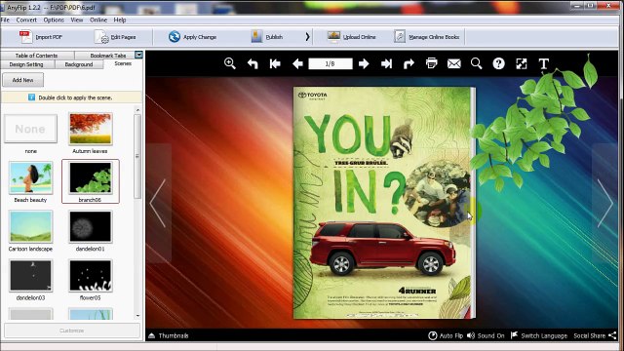624x351 pixels.
Task: Open the Convert menu
Action: click(x=26, y=19)
